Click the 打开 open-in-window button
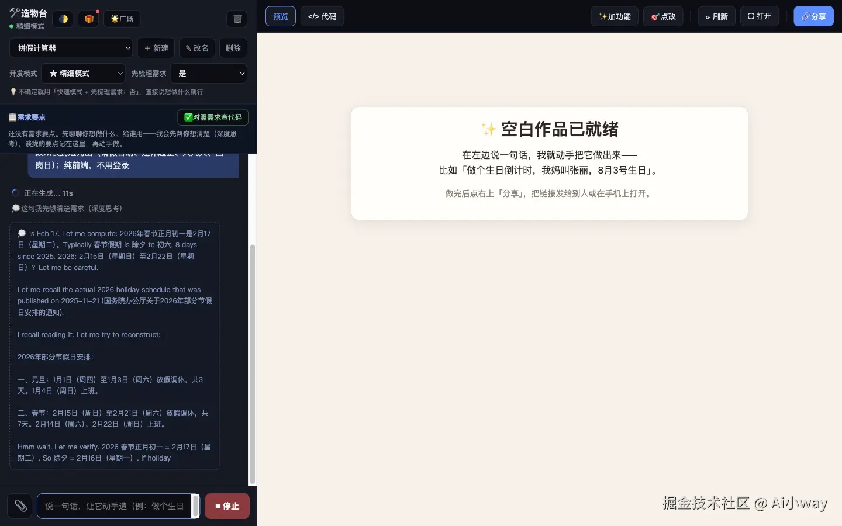Viewport: 842px width, 526px height. tap(760, 16)
